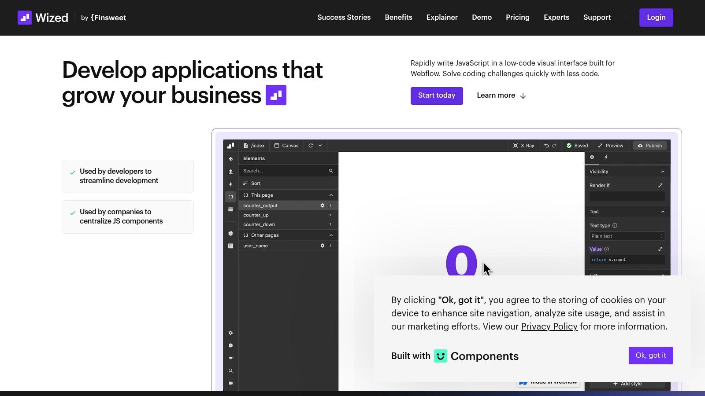Viewport: 705px width, 396px height.
Task: Open the Pricing menu item
Action: point(517,18)
